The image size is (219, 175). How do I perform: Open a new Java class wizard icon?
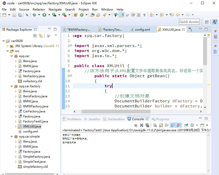point(82,15)
